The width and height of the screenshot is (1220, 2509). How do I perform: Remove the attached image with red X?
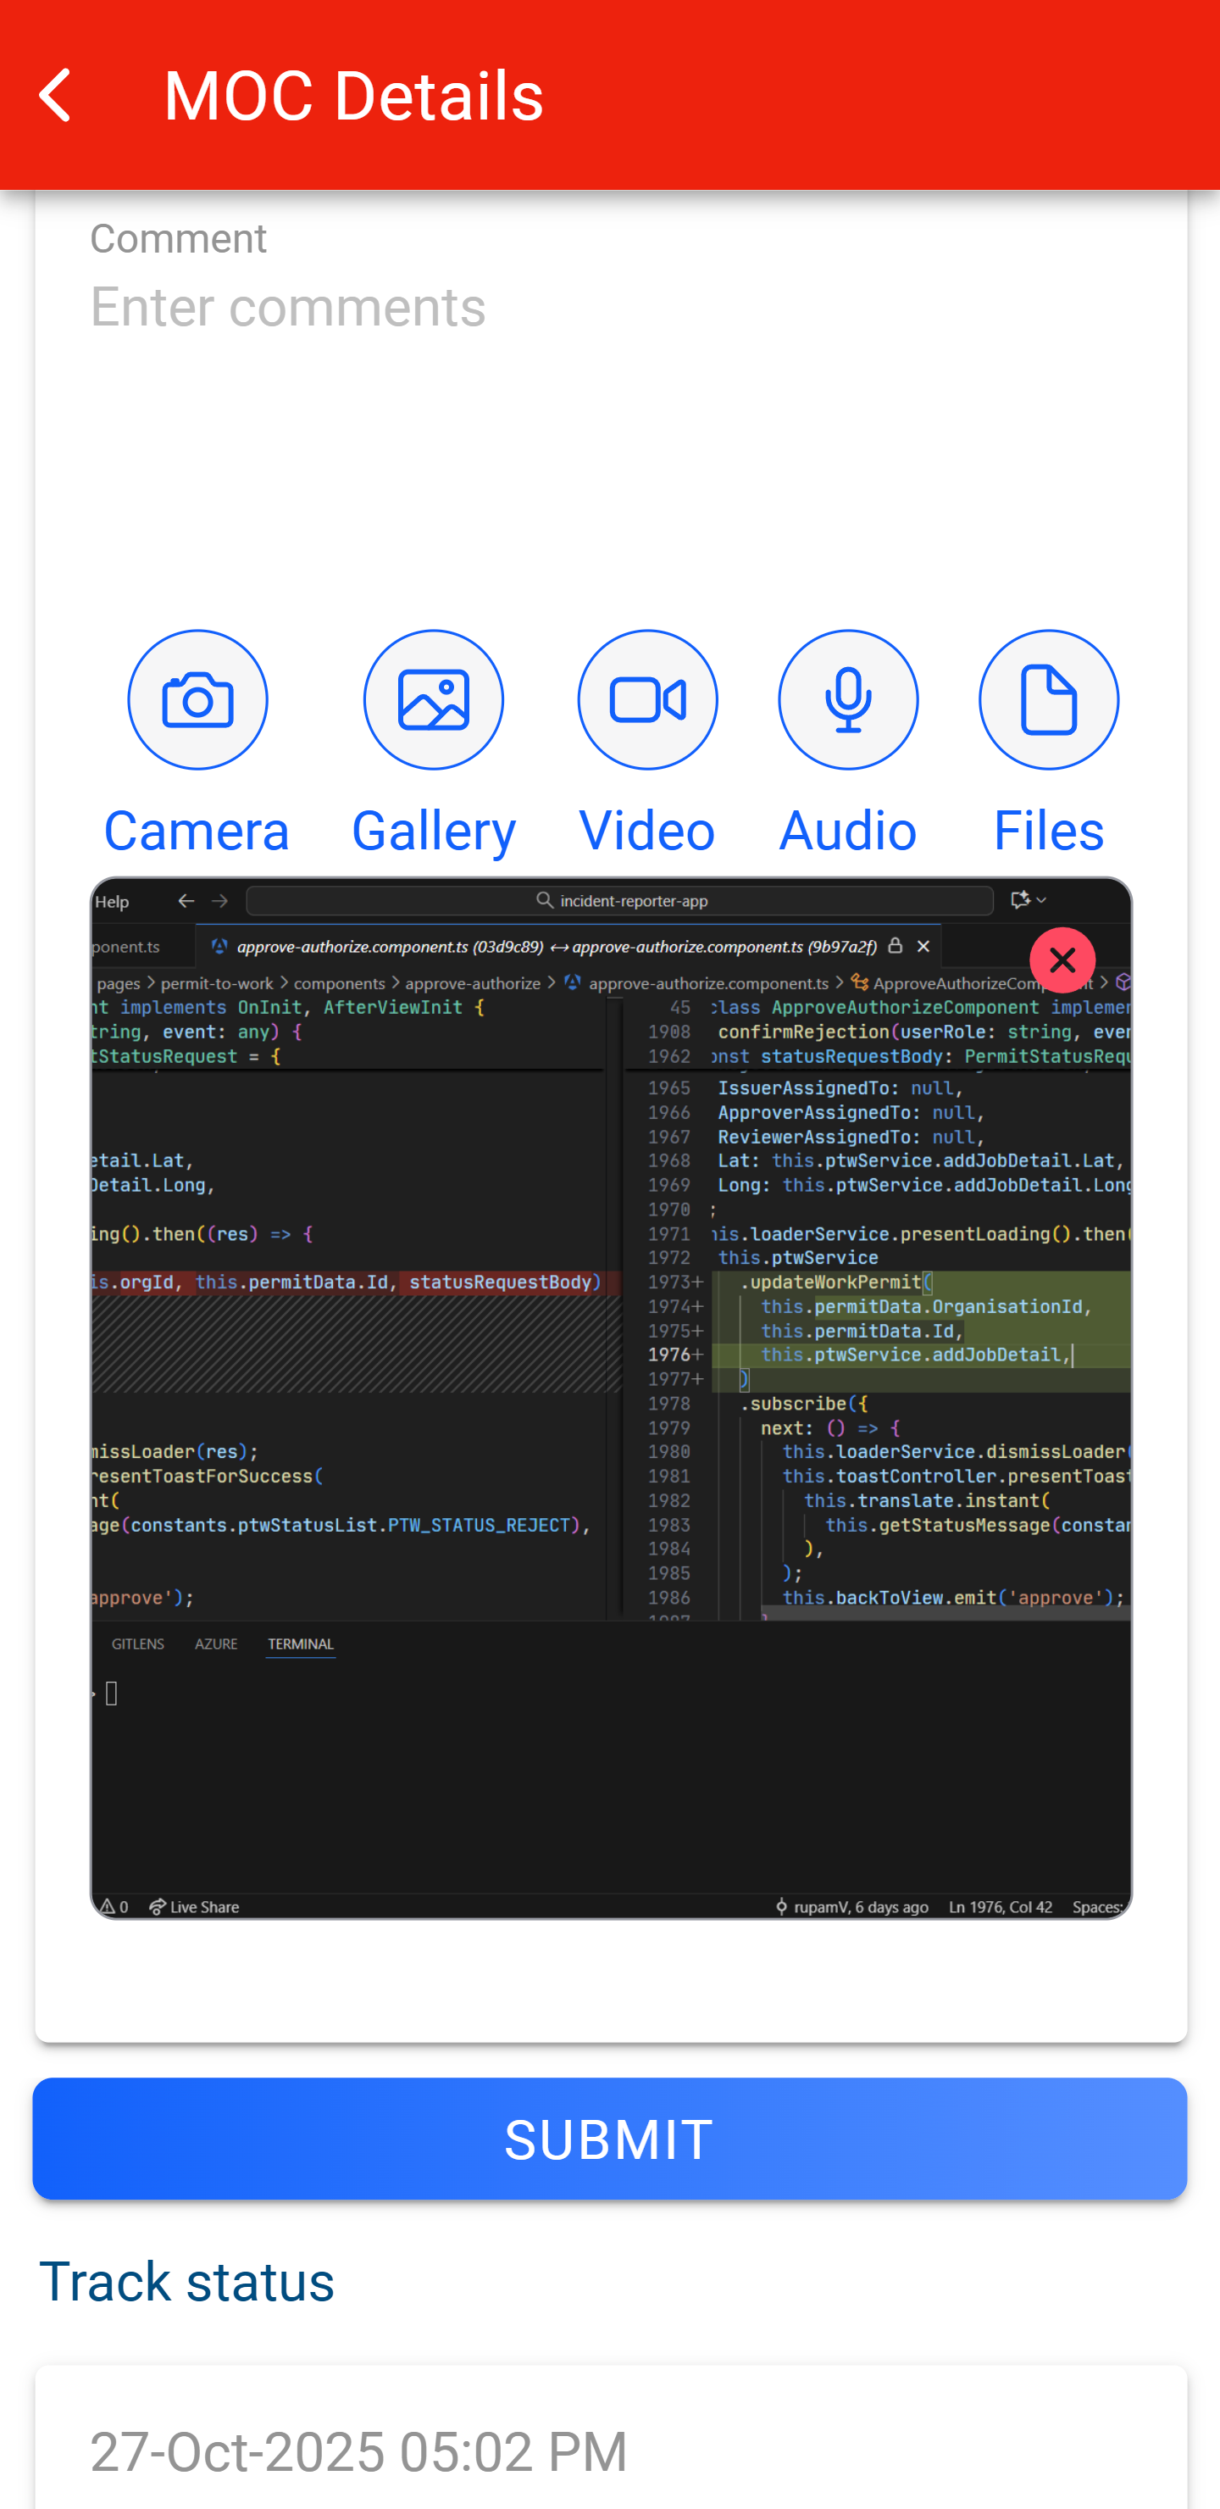1062,960
